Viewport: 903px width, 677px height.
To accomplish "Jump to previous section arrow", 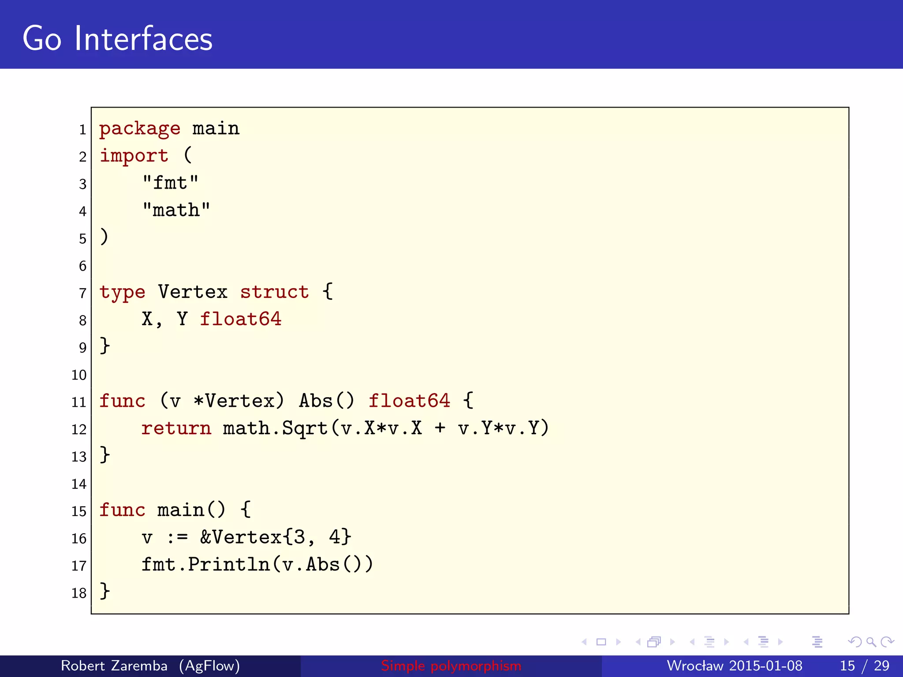I will (x=746, y=642).
